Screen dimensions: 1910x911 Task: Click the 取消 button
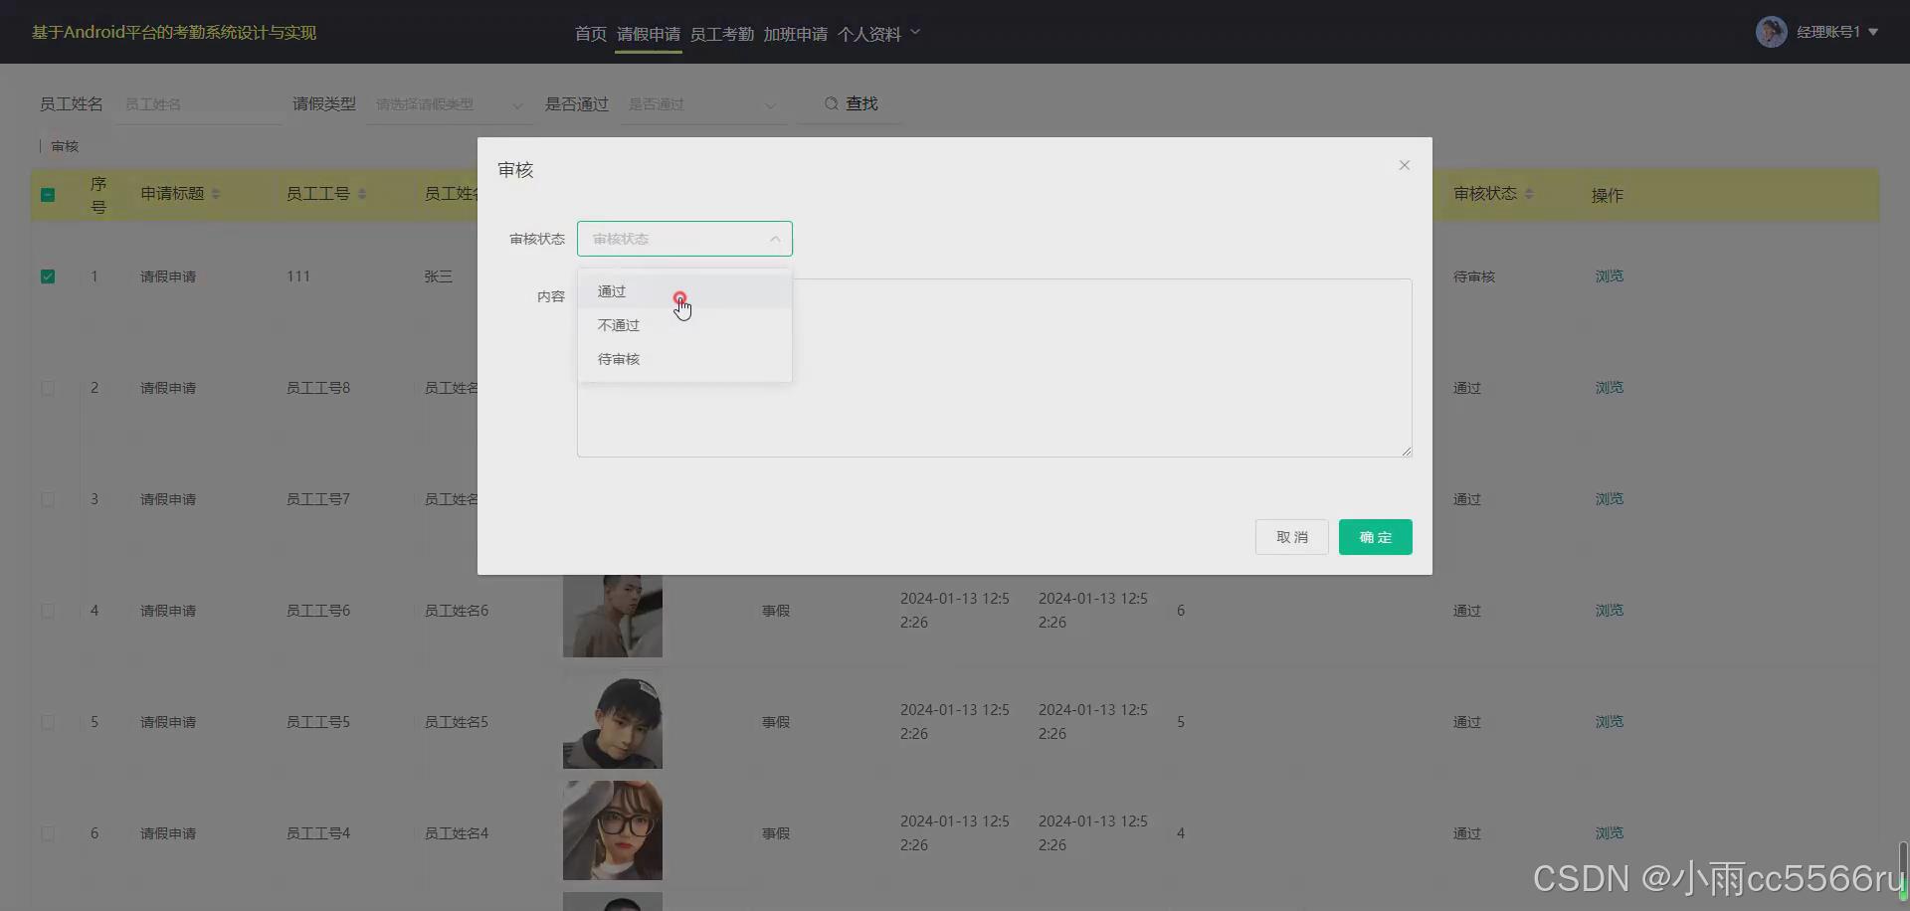point(1291,537)
